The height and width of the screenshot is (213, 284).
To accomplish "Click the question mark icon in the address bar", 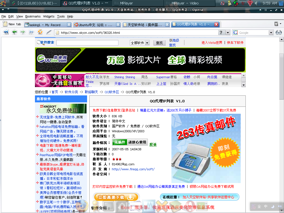I will pyautogui.click(x=221, y=33).
